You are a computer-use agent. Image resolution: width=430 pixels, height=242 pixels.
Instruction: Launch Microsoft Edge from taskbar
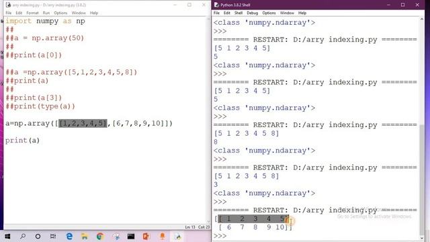(69, 236)
